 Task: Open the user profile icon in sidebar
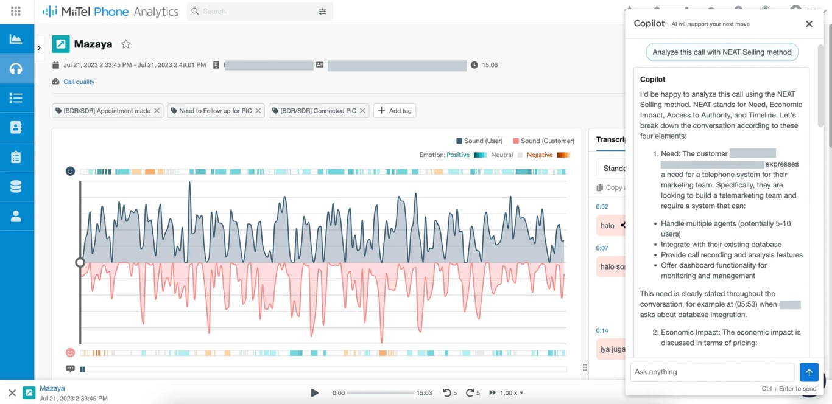click(x=16, y=215)
